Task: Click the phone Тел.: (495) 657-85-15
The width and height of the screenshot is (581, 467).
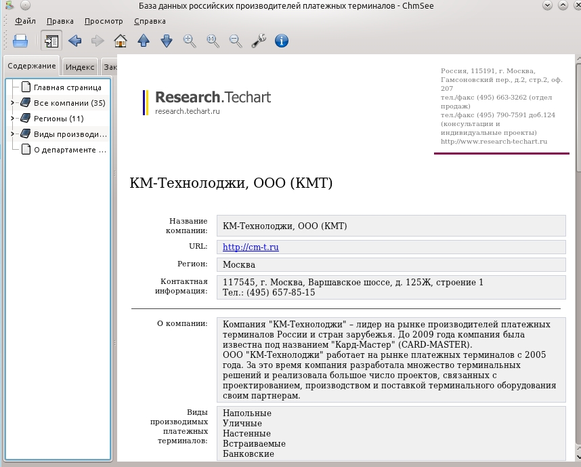Action: point(269,293)
